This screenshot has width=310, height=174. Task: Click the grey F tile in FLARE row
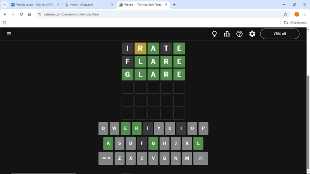(x=127, y=61)
